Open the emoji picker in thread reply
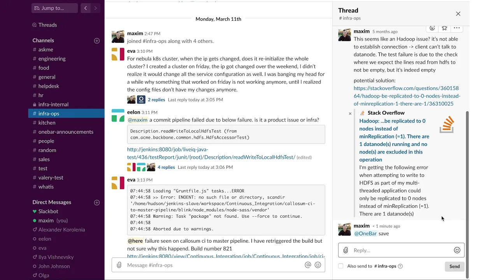The width and height of the screenshot is (498, 280). [457, 250]
